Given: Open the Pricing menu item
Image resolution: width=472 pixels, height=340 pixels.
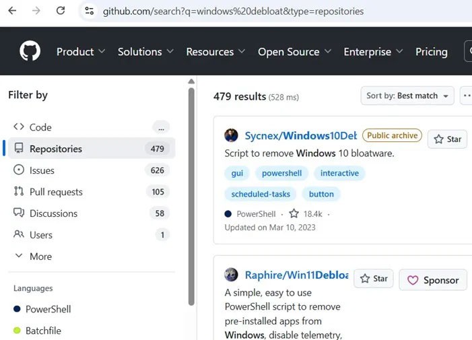Looking at the screenshot, I should 431,52.
